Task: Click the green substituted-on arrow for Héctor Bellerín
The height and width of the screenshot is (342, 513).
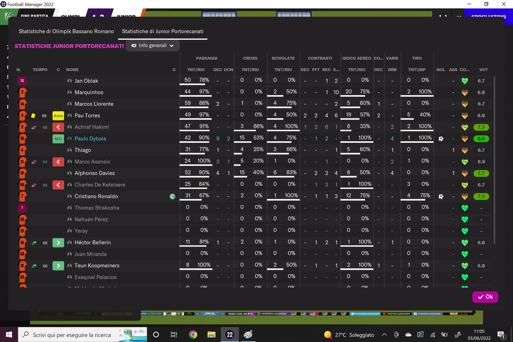Action: [x=58, y=242]
